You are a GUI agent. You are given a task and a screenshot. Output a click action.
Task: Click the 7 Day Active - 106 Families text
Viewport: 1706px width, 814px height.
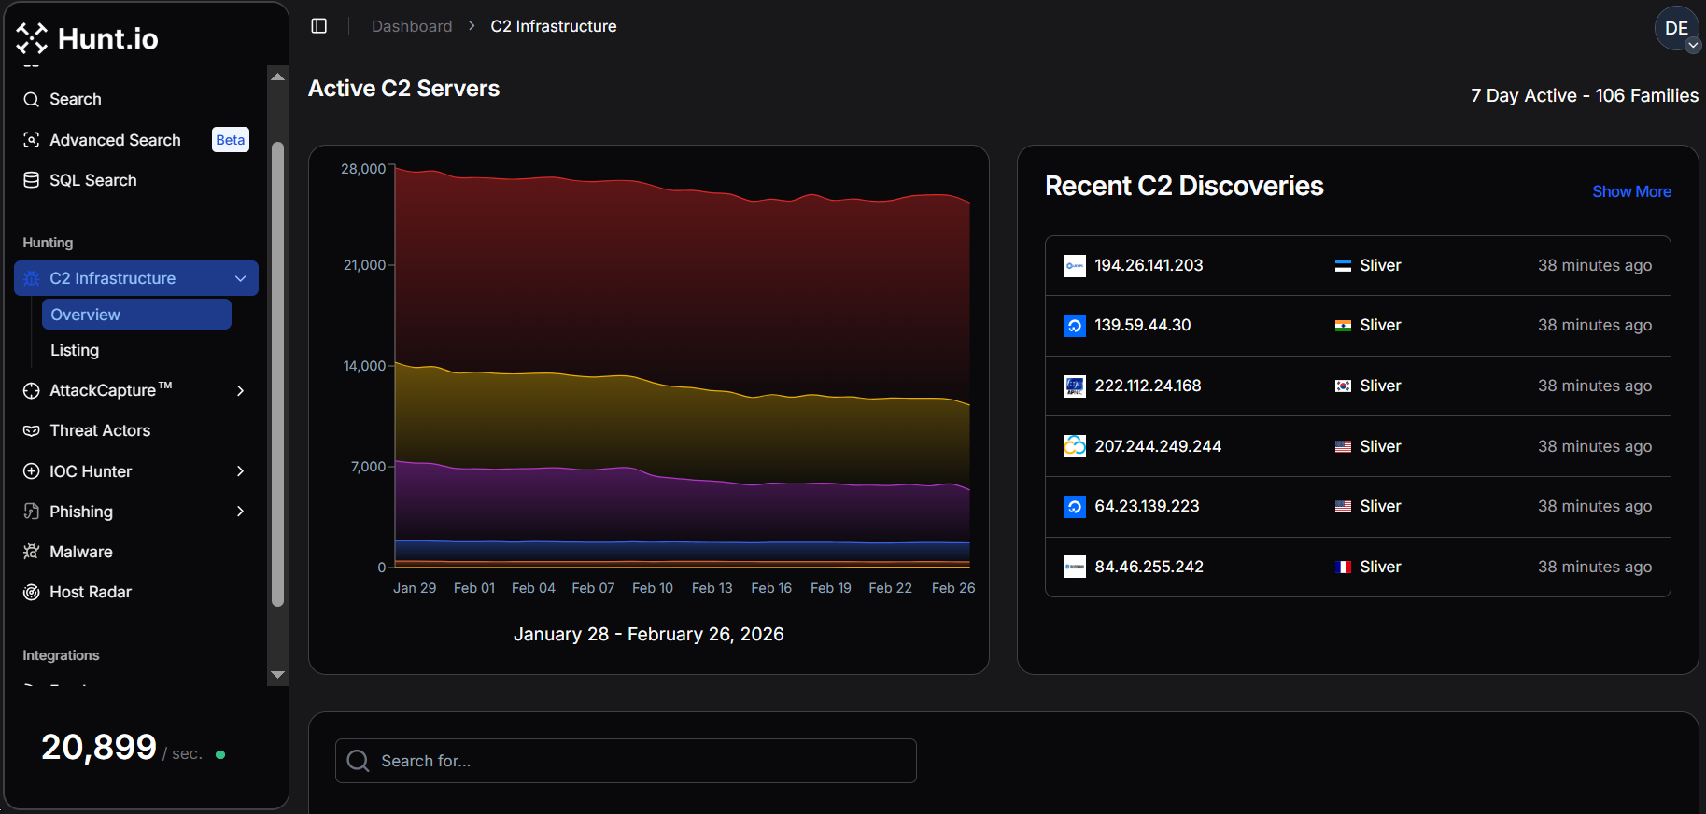pos(1585,96)
